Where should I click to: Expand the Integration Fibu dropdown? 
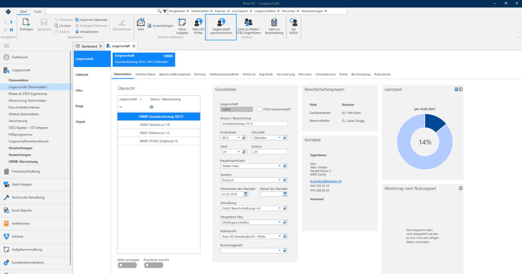pos(280,222)
